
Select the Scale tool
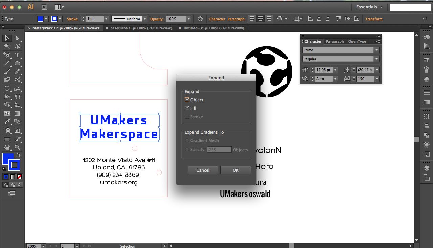coord(17,89)
